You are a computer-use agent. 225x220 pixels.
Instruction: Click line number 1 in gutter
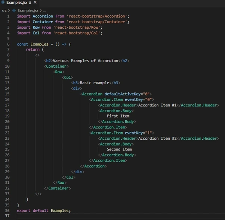tap(8, 16)
